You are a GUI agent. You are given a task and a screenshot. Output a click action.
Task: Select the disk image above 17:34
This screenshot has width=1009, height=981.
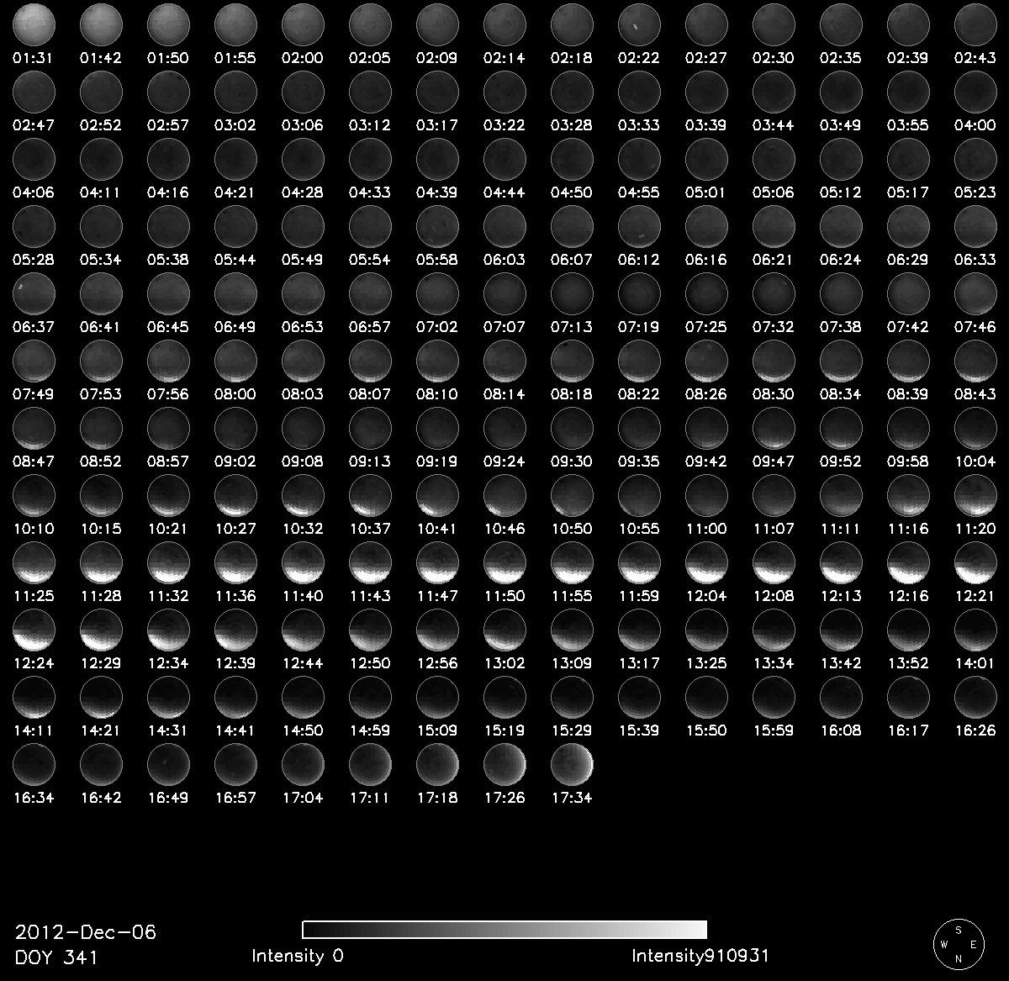572,763
